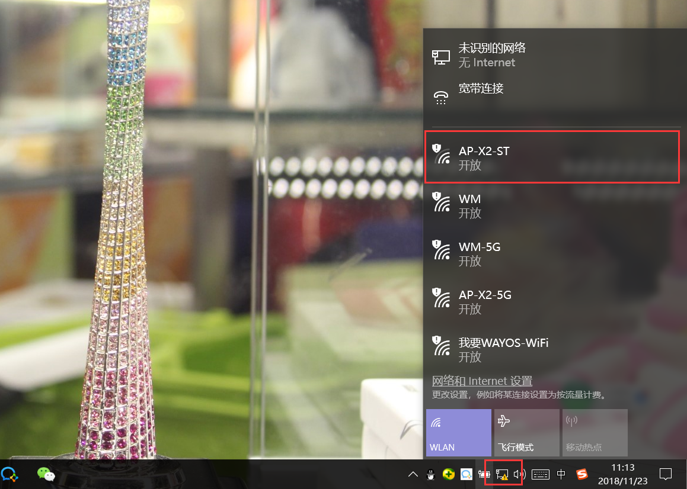The height and width of the screenshot is (489, 687).
Task: Toggle the 移动热点 mobile hotspot tile
Action: click(595, 433)
